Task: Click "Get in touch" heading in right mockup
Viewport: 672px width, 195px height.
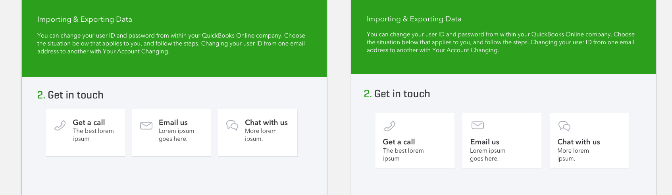Action: (x=402, y=94)
